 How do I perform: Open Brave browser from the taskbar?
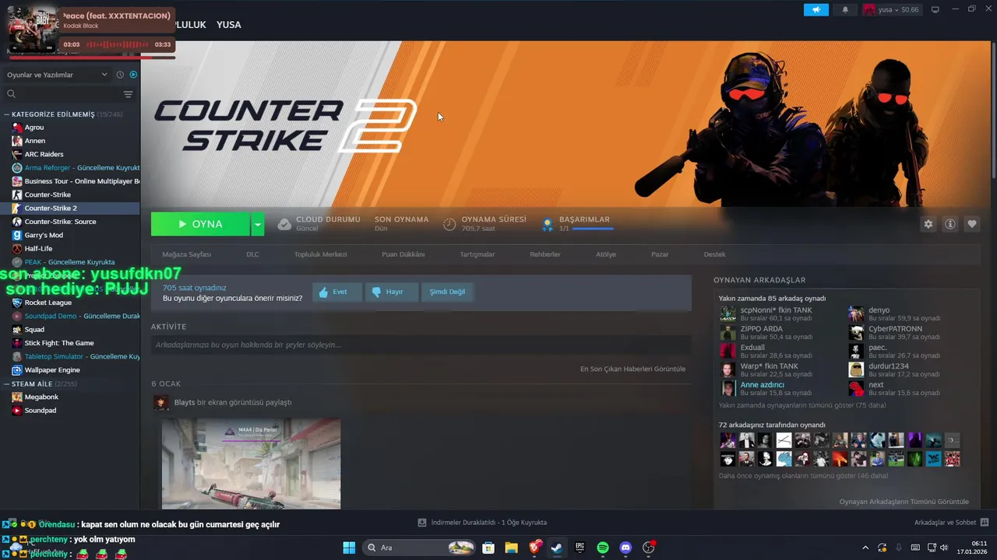tap(534, 548)
